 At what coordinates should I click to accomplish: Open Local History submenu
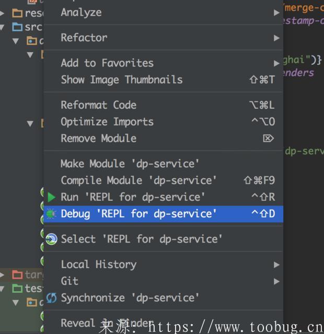(164, 264)
